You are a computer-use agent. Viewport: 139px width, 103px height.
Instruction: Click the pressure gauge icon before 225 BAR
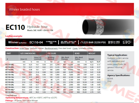pyautogui.click(x=82, y=42)
